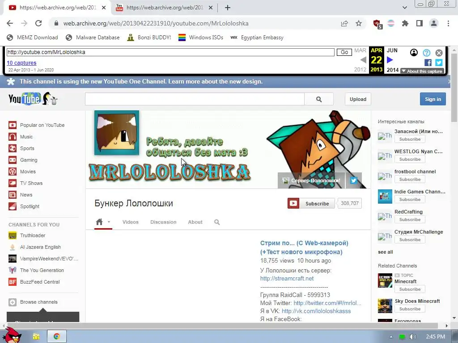Open the Movies category

click(22, 171)
